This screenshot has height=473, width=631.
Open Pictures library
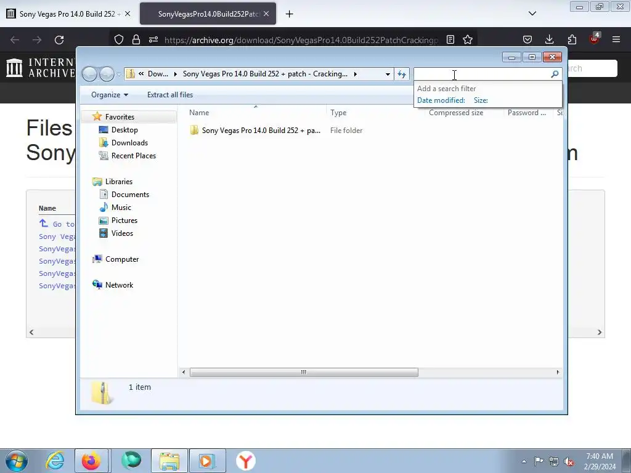(x=124, y=220)
